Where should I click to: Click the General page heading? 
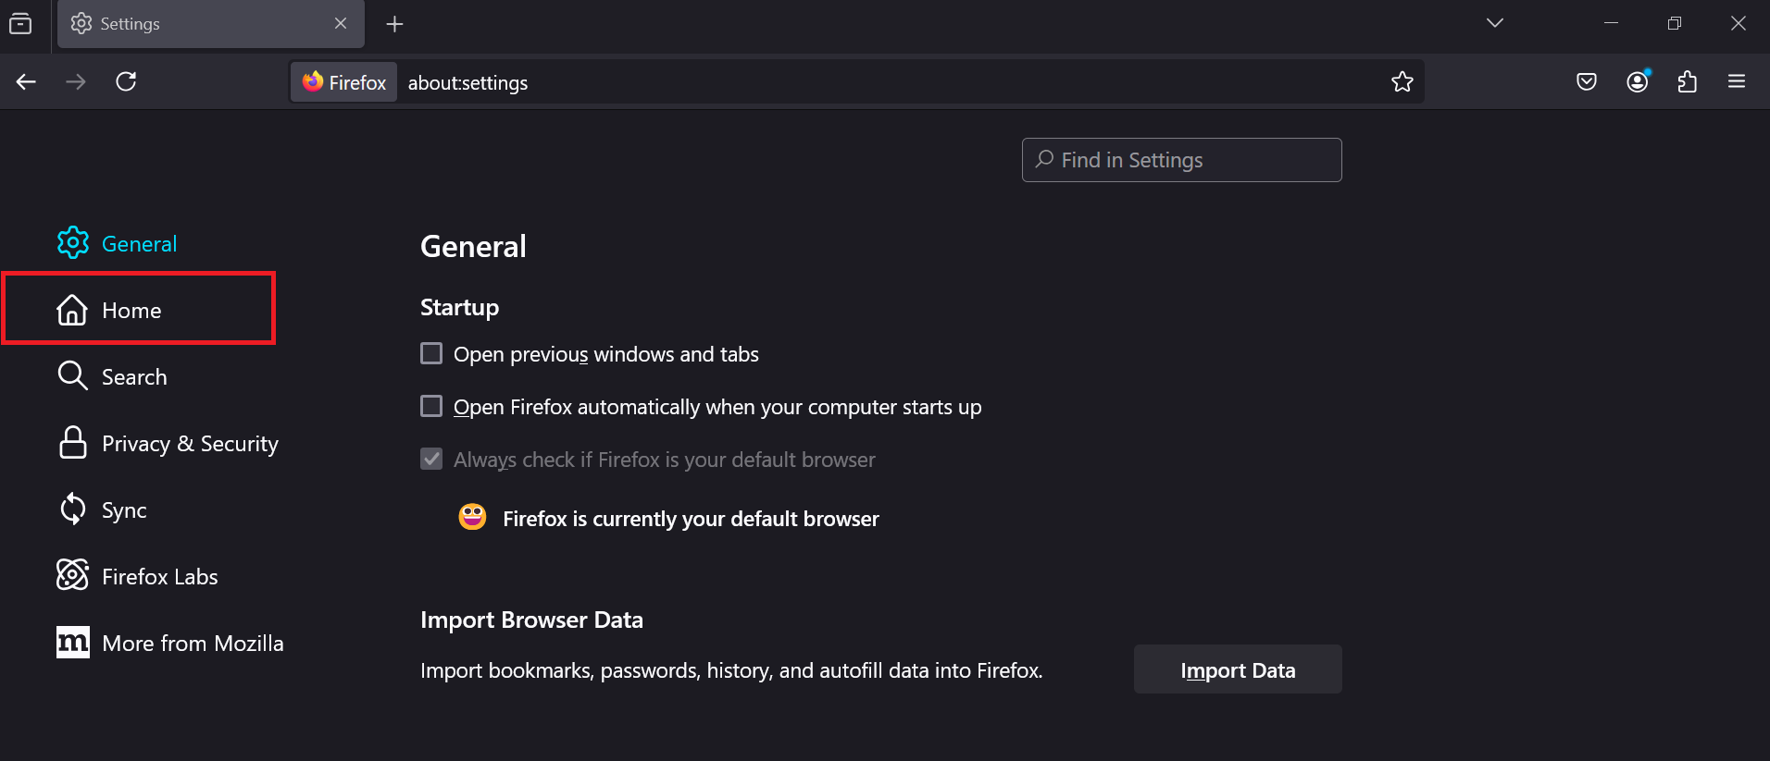tap(473, 247)
